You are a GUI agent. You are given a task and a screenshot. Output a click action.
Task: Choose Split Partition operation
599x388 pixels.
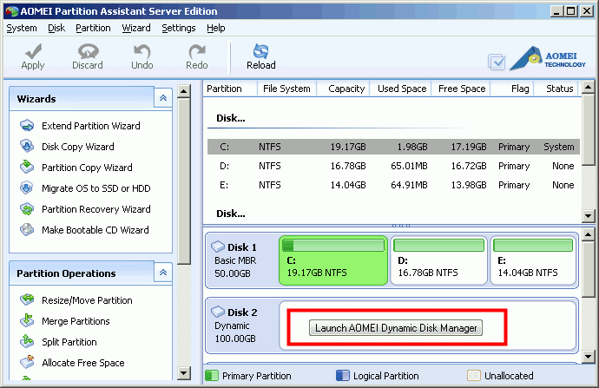[x=69, y=342]
